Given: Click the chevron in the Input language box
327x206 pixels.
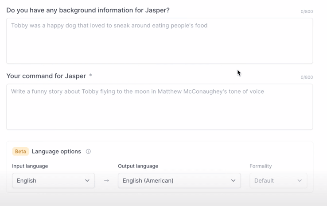Looking at the screenshot, I should click(87, 180).
